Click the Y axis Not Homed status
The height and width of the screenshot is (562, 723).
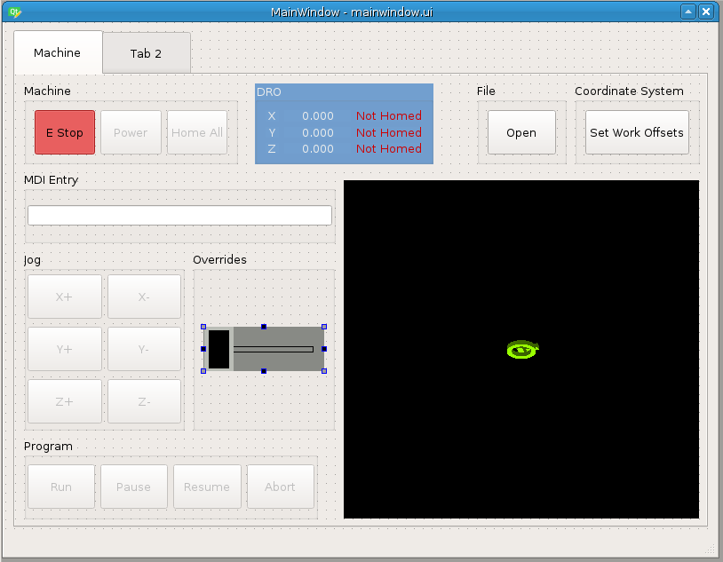pos(389,132)
